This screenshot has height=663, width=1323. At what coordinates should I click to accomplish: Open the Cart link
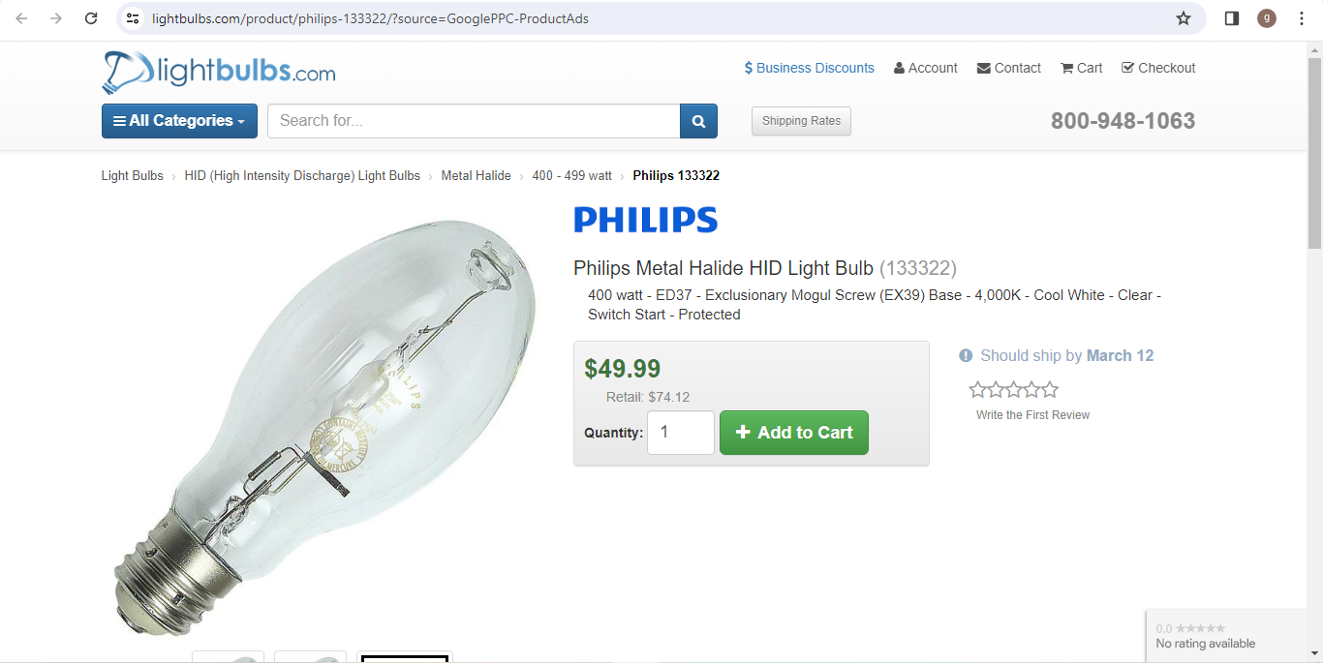click(1082, 68)
